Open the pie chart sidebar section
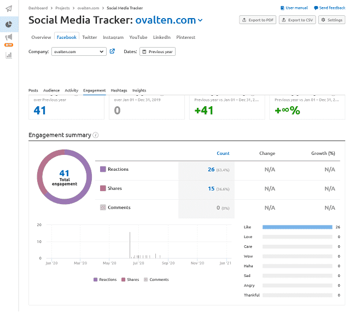355x312 pixels. 9,24
